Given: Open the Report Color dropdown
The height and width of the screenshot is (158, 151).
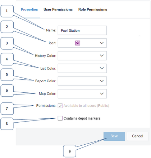Looking at the screenshot, I should coord(82,81).
